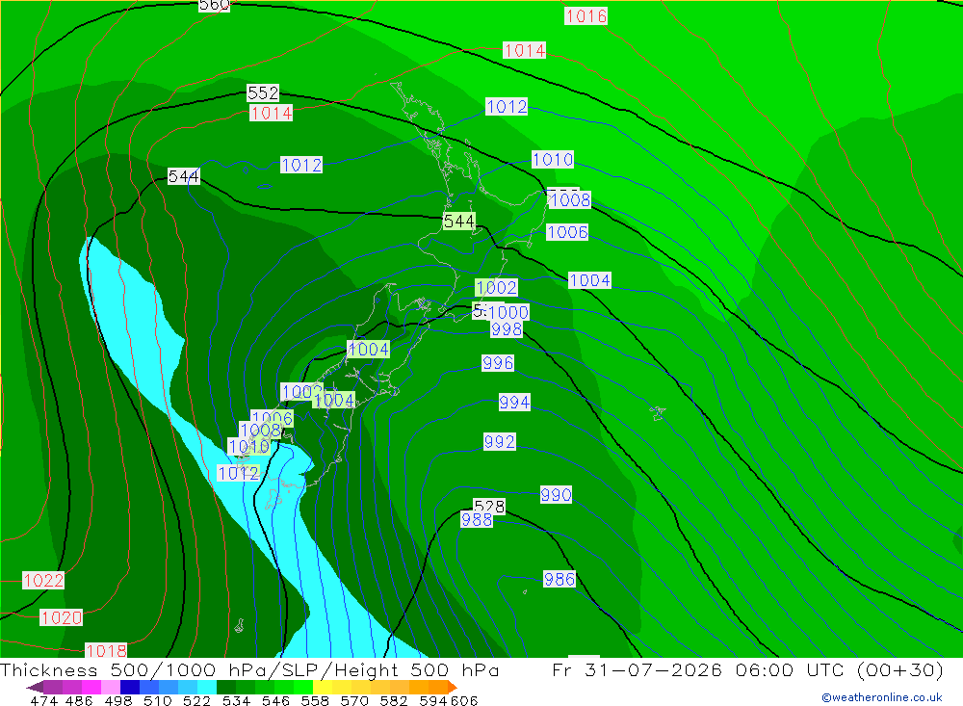Click the 522 legend value
The width and height of the screenshot is (963, 706).
pos(196,700)
